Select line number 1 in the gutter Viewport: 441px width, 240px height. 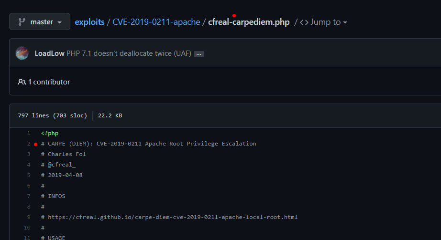pos(29,133)
